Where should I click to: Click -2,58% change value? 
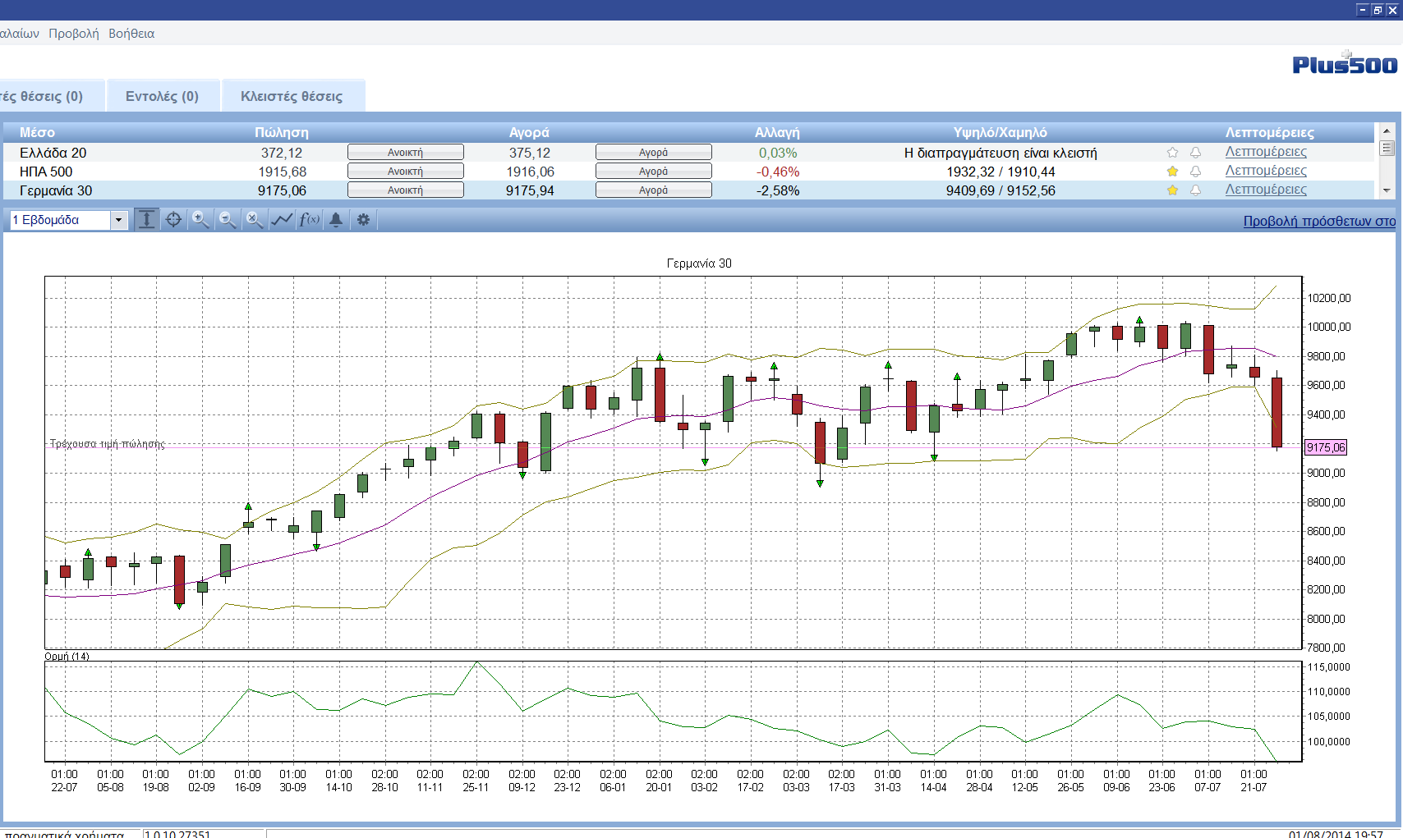[x=778, y=190]
